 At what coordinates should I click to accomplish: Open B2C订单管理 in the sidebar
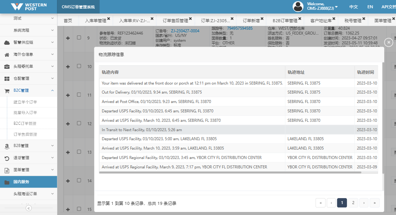(25, 123)
